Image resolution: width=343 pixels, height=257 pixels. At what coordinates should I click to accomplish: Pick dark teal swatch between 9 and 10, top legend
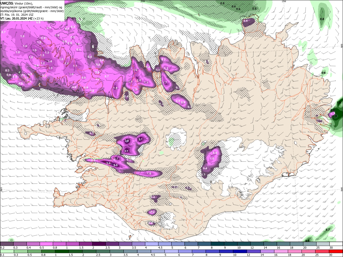[231, 244]
